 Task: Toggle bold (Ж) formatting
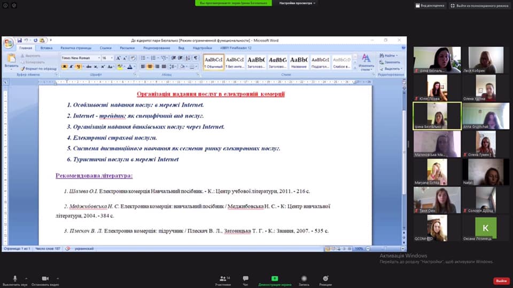pos(65,67)
